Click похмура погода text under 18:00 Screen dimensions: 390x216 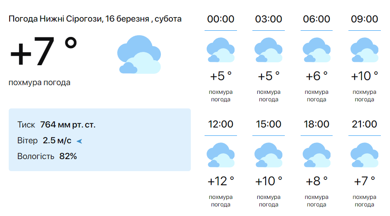tap(316, 201)
